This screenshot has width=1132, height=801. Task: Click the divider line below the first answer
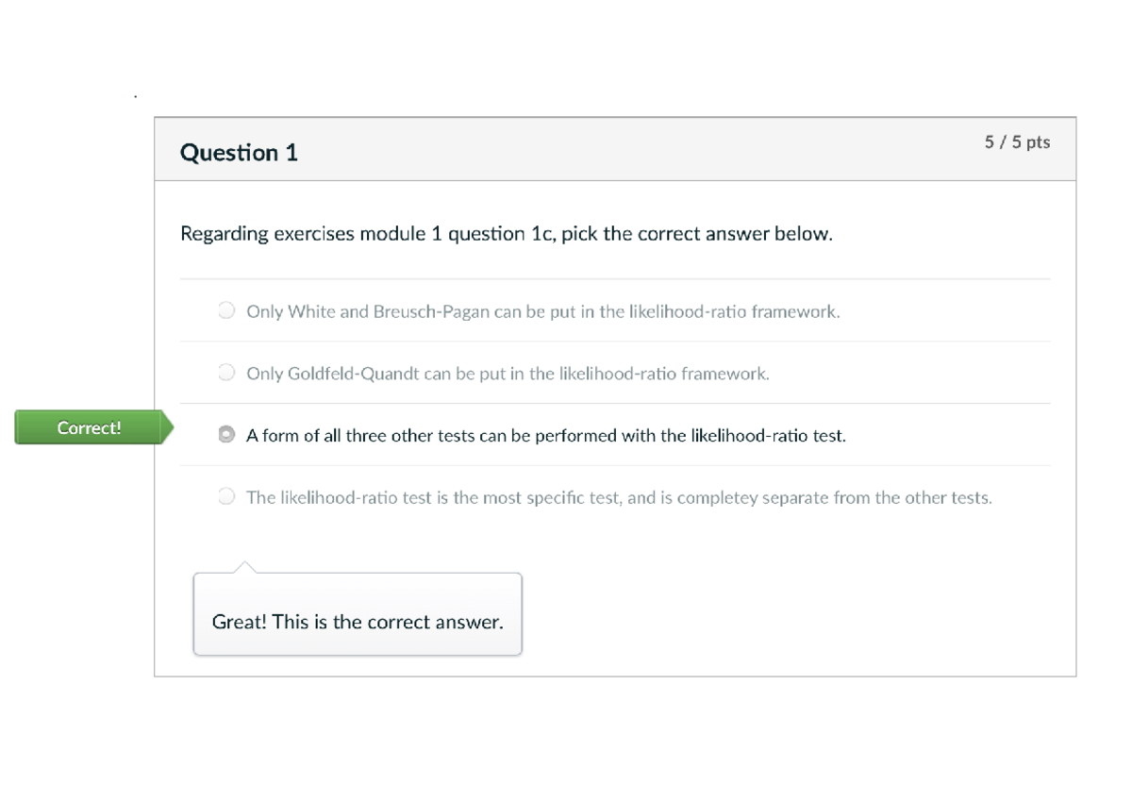(x=615, y=341)
